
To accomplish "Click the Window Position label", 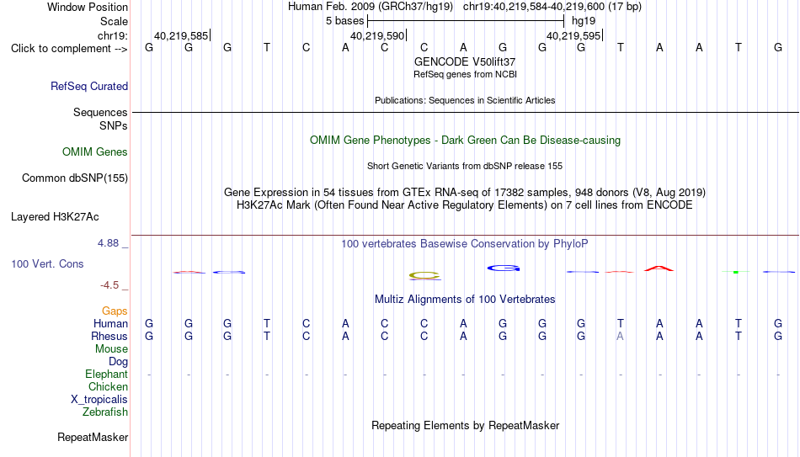I will click(88, 7).
